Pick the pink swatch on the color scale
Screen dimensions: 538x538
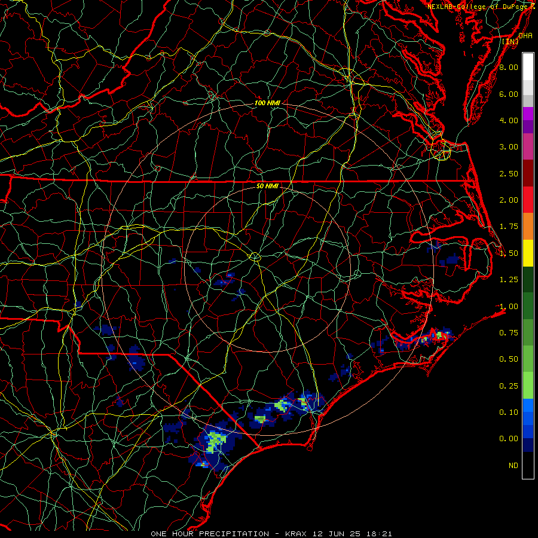(x=528, y=146)
